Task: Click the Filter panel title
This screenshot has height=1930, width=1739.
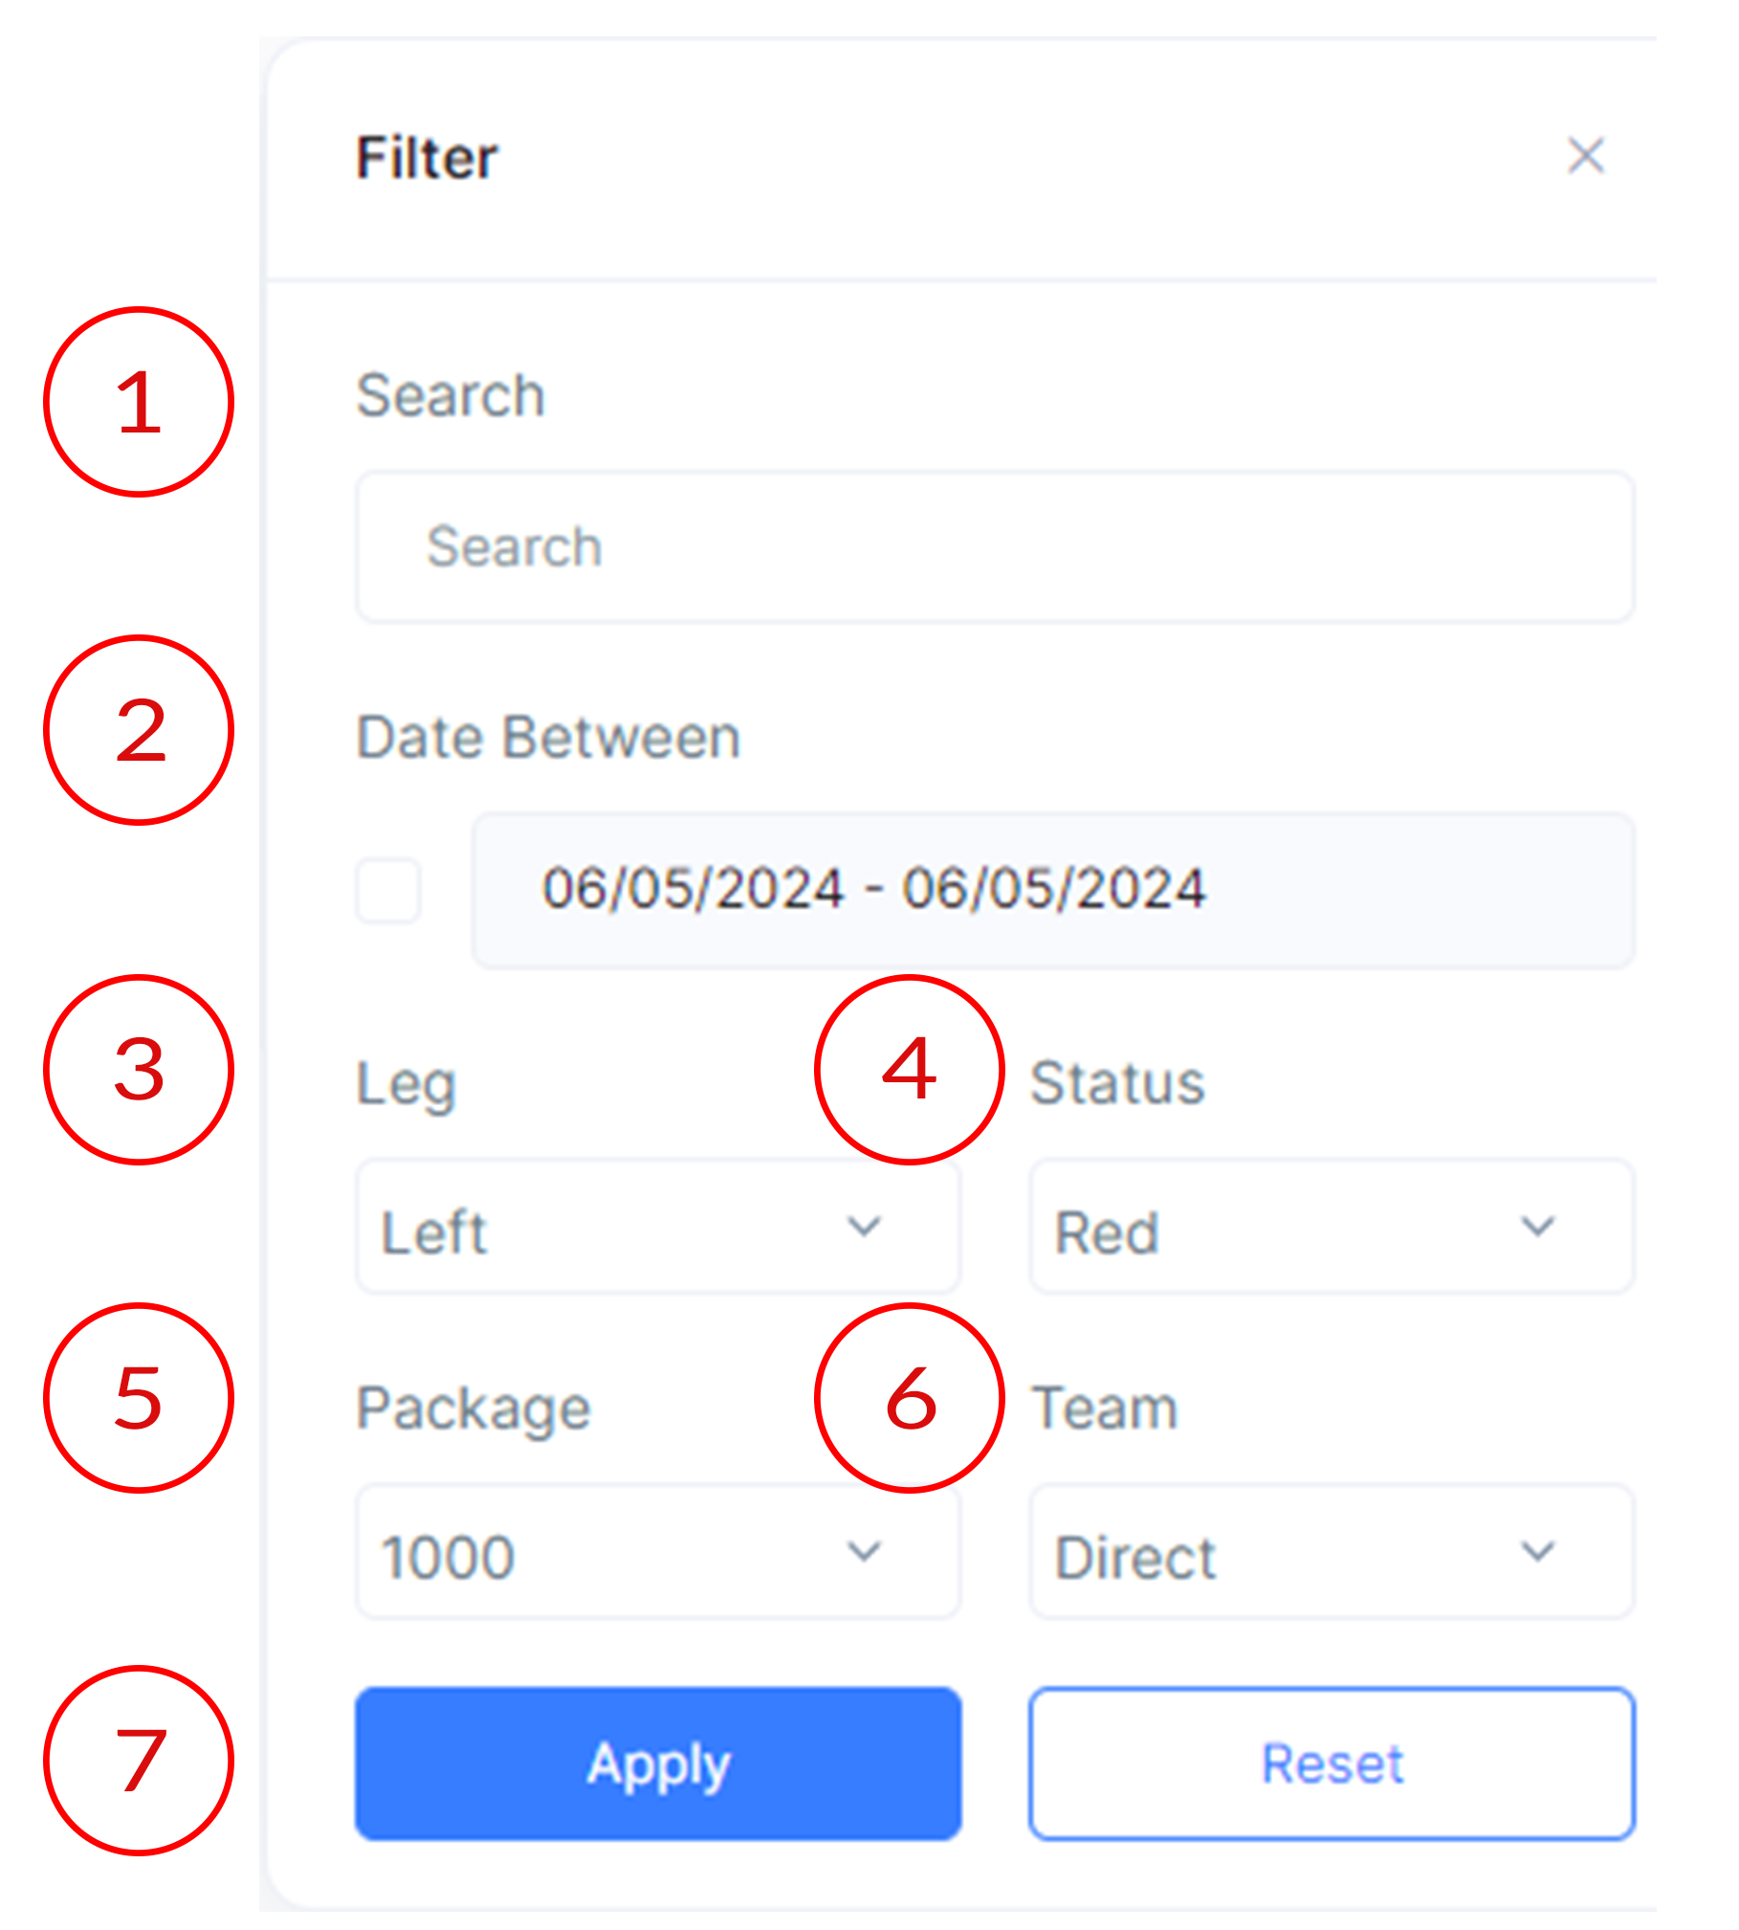Action: coord(427,158)
